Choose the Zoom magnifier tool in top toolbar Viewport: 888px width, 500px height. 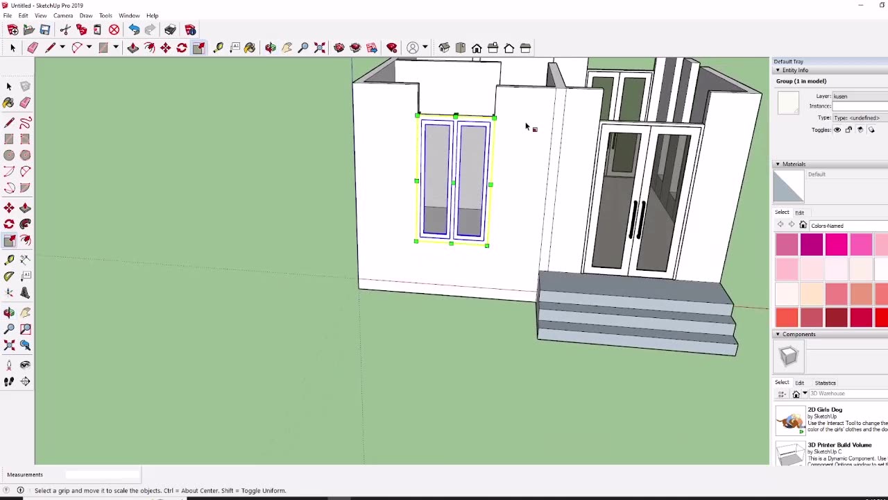[x=303, y=48]
